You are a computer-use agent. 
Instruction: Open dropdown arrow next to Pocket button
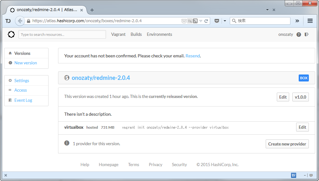[225, 21]
